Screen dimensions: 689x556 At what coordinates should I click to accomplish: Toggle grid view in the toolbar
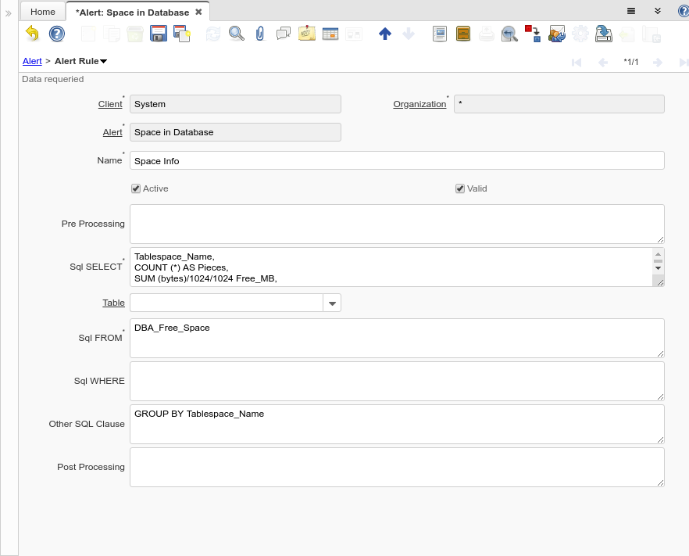pos(330,34)
